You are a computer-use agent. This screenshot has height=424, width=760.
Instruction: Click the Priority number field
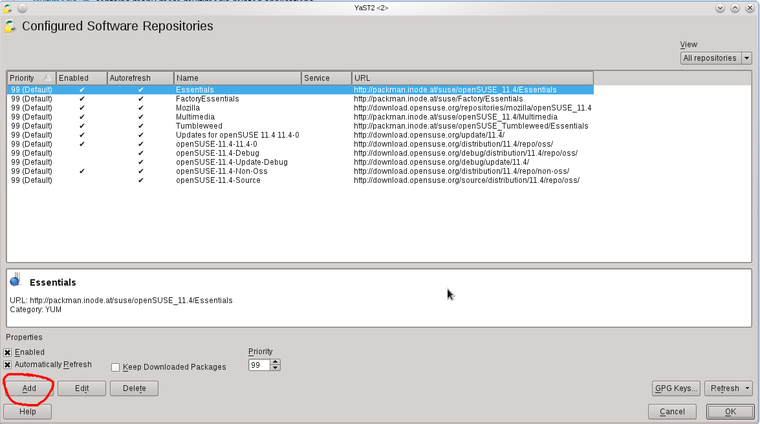(x=259, y=365)
